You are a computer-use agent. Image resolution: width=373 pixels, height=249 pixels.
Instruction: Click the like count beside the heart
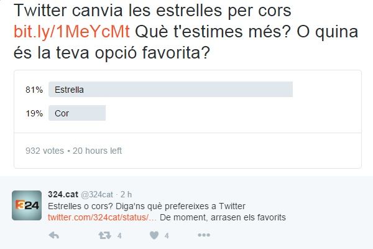(167, 236)
